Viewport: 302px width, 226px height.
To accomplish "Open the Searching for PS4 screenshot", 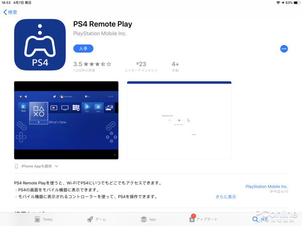I will (x=179, y=120).
